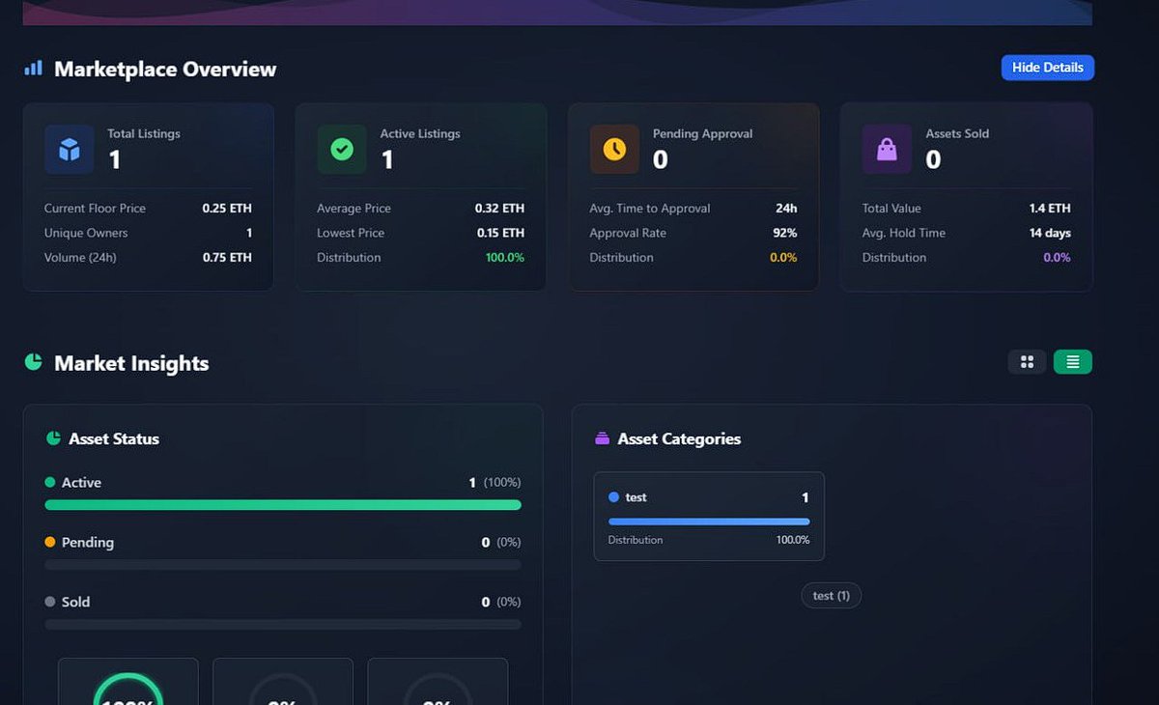Image resolution: width=1159 pixels, height=705 pixels.
Task: Click the Asset Categories panel title
Action: [x=679, y=438]
